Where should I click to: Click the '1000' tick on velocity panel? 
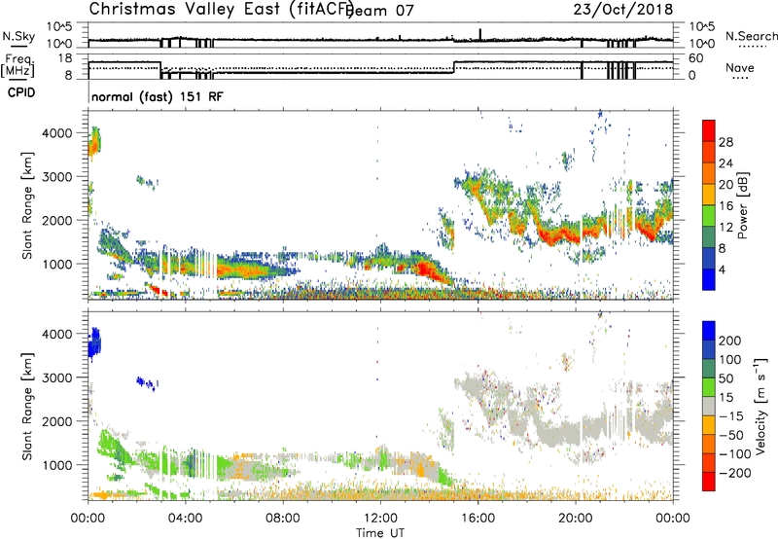click(57, 465)
